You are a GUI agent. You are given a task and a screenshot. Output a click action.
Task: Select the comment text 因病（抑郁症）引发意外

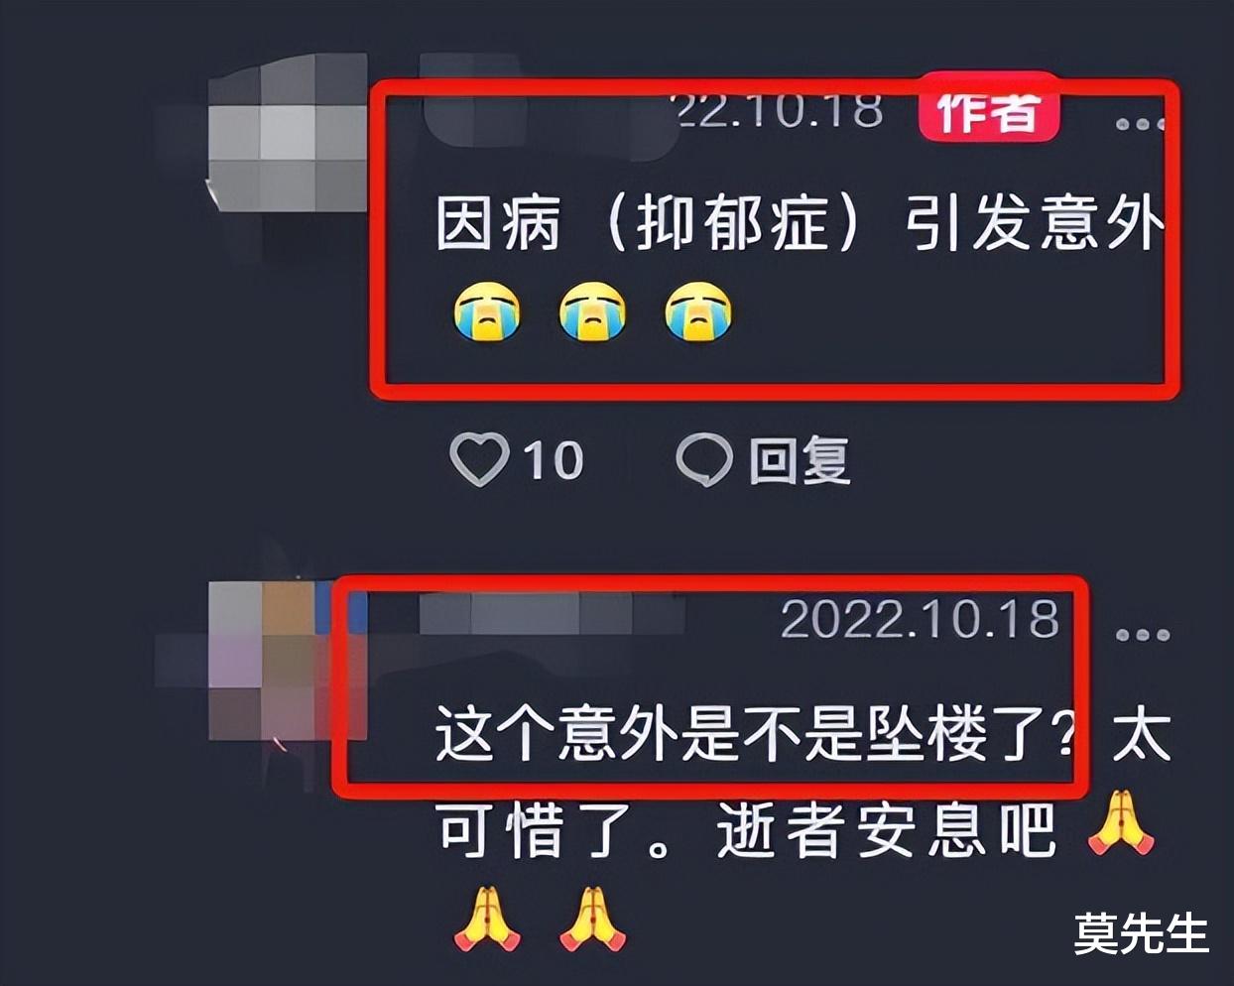click(800, 222)
